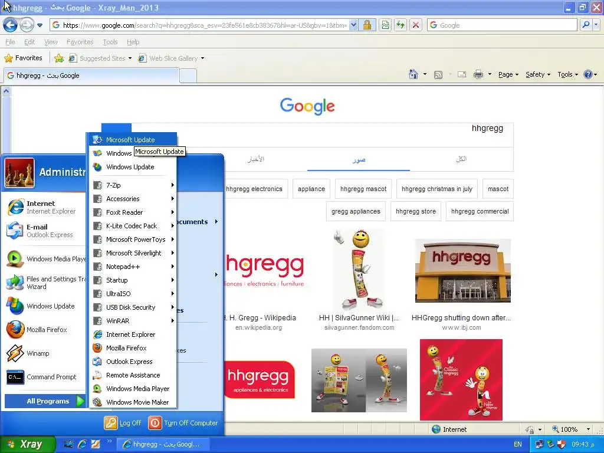The image size is (604, 453).
Task: Open the HHGregg shutting down store thumbnail
Action: (462, 270)
